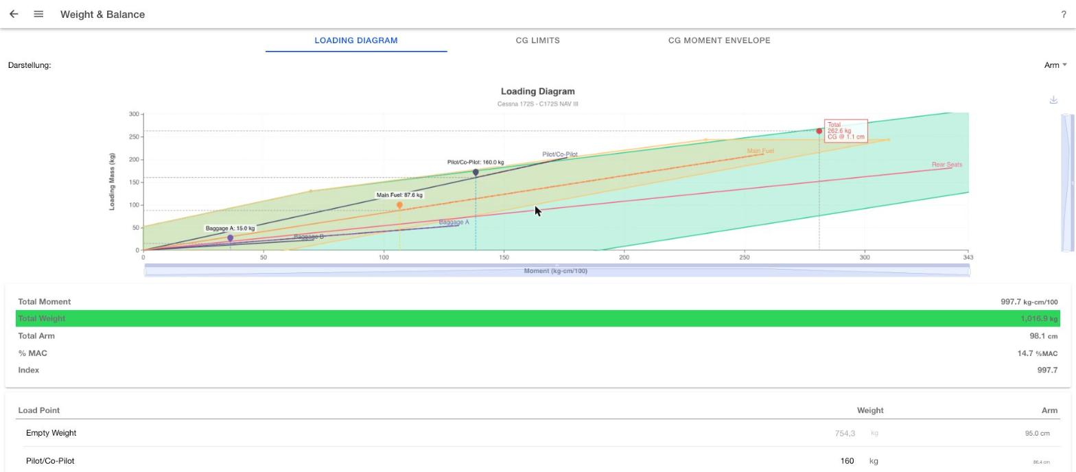1076x472 pixels.
Task: Select the purple Baggage A data point
Action: point(231,238)
